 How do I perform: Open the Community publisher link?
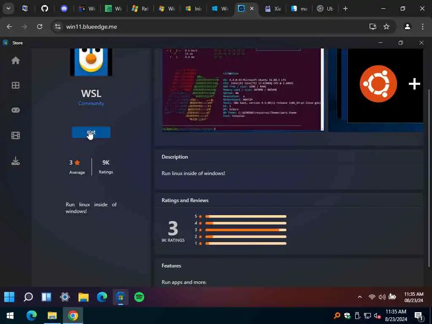point(91,103)
